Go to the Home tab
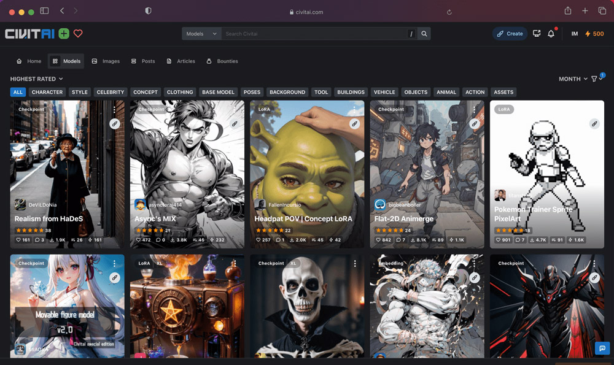The width and height of the screenshot is (614, 365). coord(29,61)
